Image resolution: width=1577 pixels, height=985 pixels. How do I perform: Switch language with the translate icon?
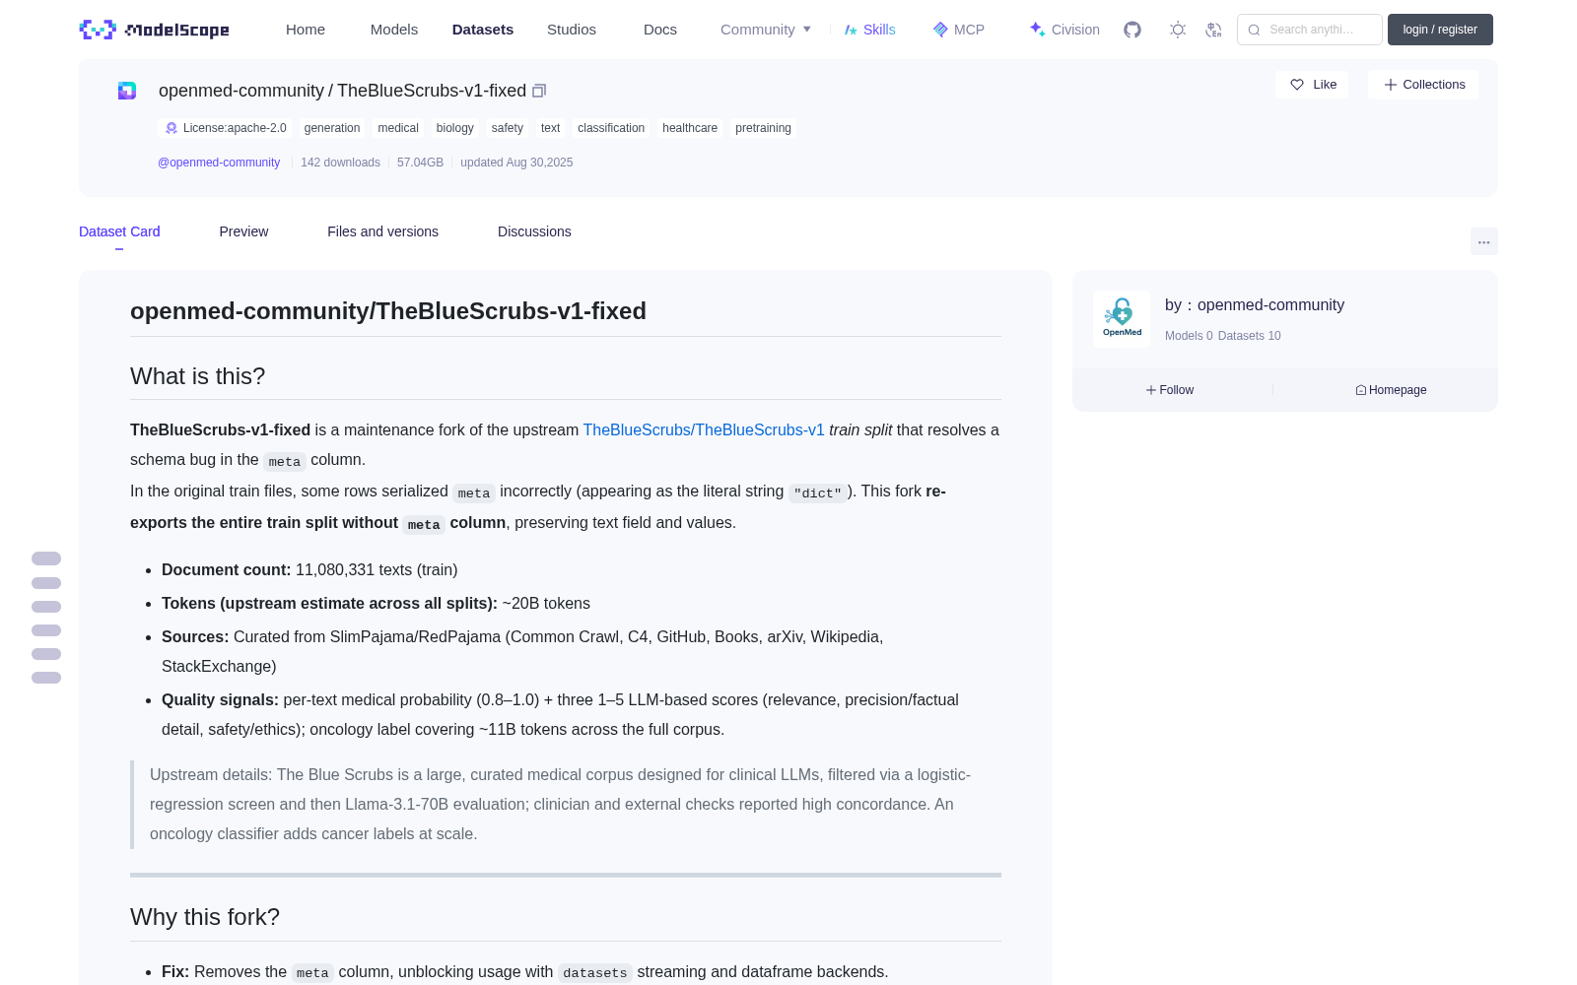pos(1213,30)
